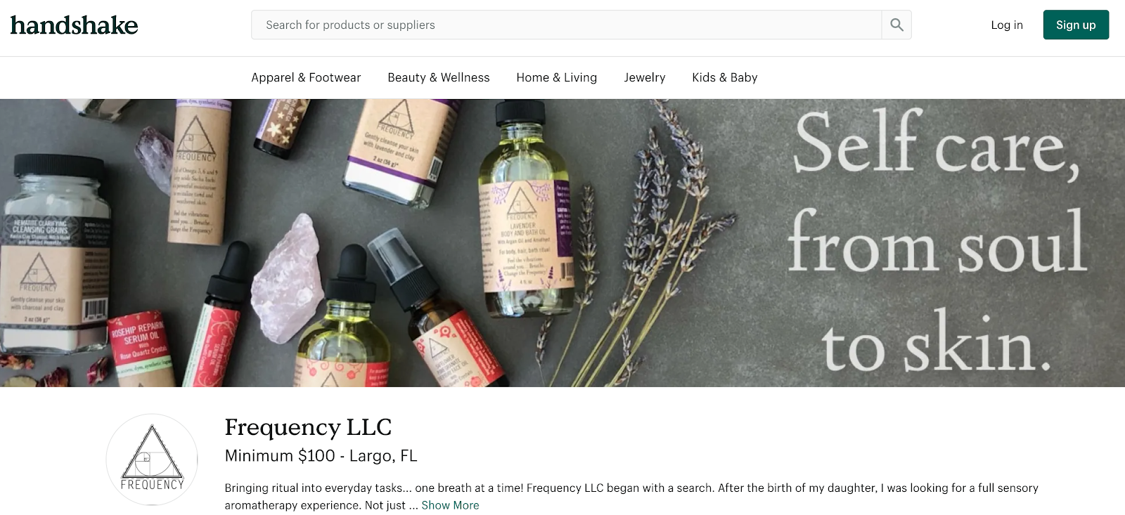Screen dimensions: 1125x515
Task: Click the Log in link
Action: pos(1007,25)
